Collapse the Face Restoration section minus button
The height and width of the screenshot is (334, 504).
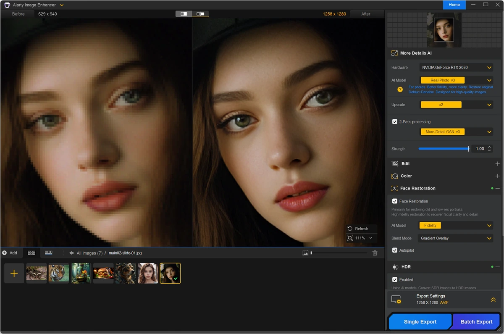[497, 189]
